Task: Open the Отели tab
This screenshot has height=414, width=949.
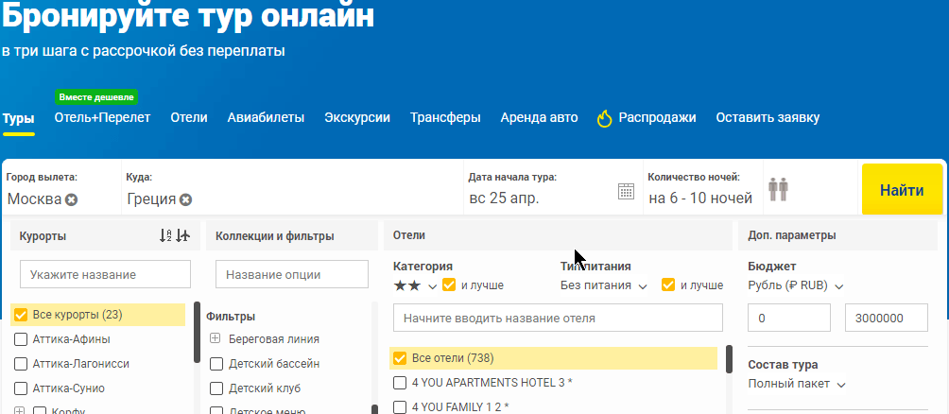Action: click(x=189, y=117)
